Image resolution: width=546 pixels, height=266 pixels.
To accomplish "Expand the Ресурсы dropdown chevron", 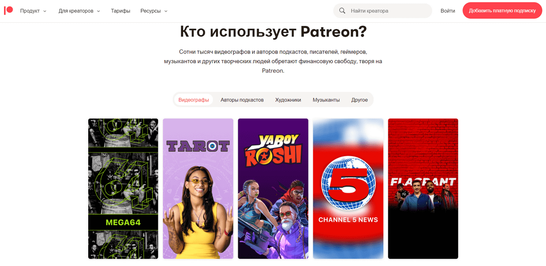I will 166,11.
